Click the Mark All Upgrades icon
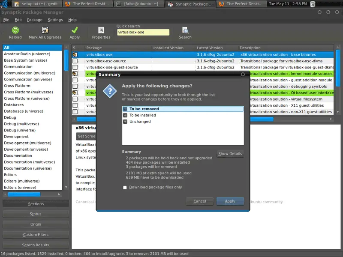The image size is (343, 257). click(x=45, y=30)
